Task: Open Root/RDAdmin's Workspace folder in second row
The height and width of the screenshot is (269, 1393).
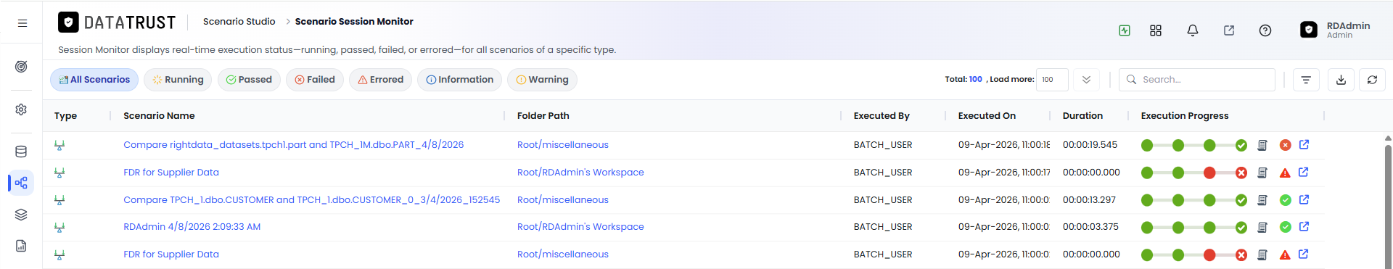Action: 580,173
